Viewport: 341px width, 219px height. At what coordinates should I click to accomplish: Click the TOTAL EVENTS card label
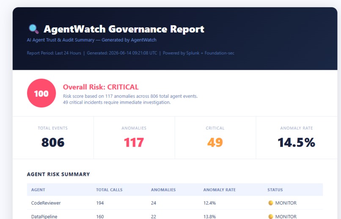[53, 128]
